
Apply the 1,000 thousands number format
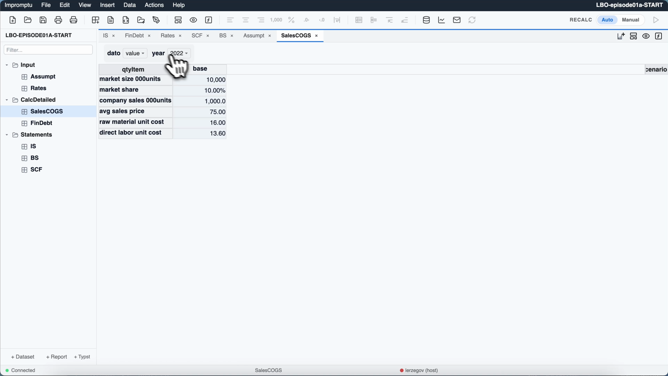[x=276, y=20]
